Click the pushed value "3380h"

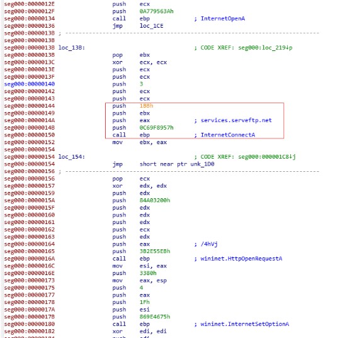[x=148, y=273]
